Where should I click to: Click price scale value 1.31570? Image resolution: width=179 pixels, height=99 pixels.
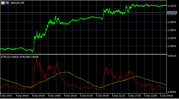tap(172, 6)
